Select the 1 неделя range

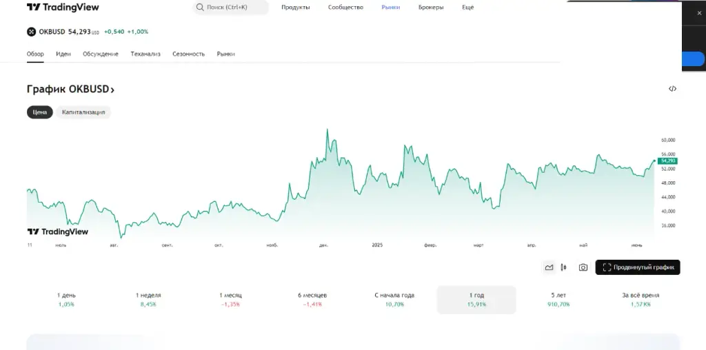[148, 300]
